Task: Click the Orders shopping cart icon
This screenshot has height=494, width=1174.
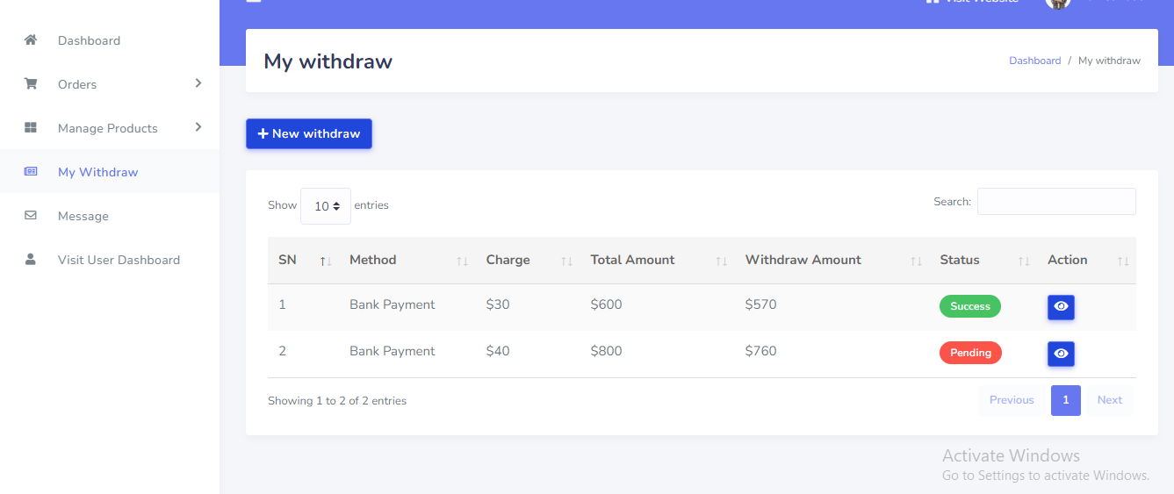Action: (31, 84)
